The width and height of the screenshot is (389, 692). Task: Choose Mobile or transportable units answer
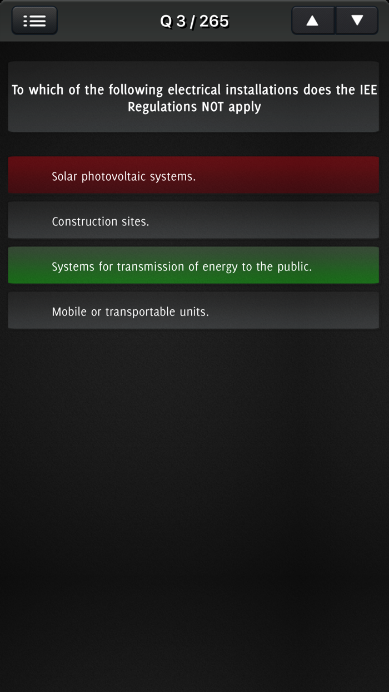(x=193, y=310)
